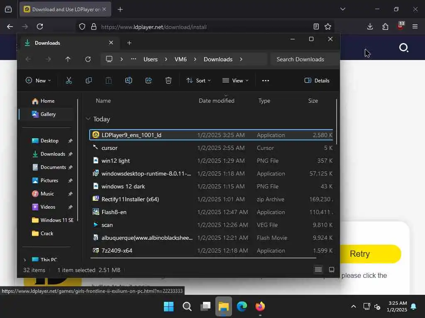Open Gallery in navigation pane

point(46,114)
